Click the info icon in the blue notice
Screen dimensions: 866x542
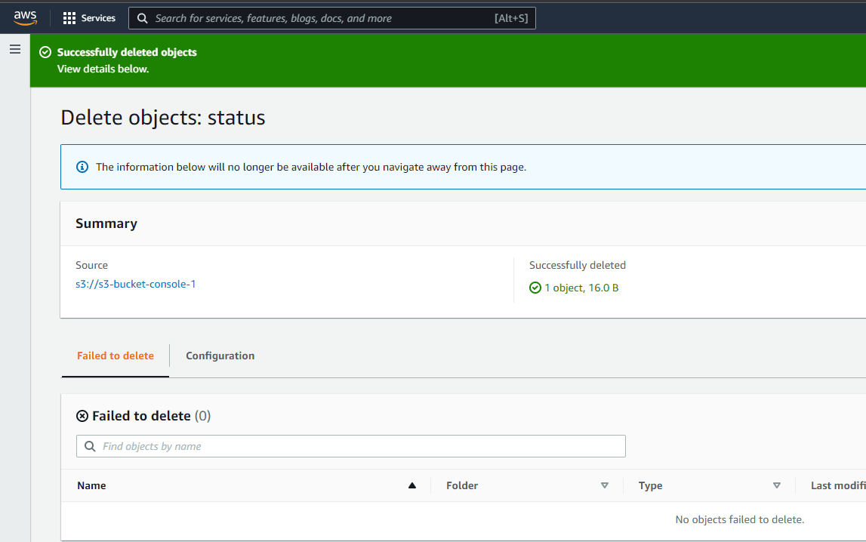(82, 167)
